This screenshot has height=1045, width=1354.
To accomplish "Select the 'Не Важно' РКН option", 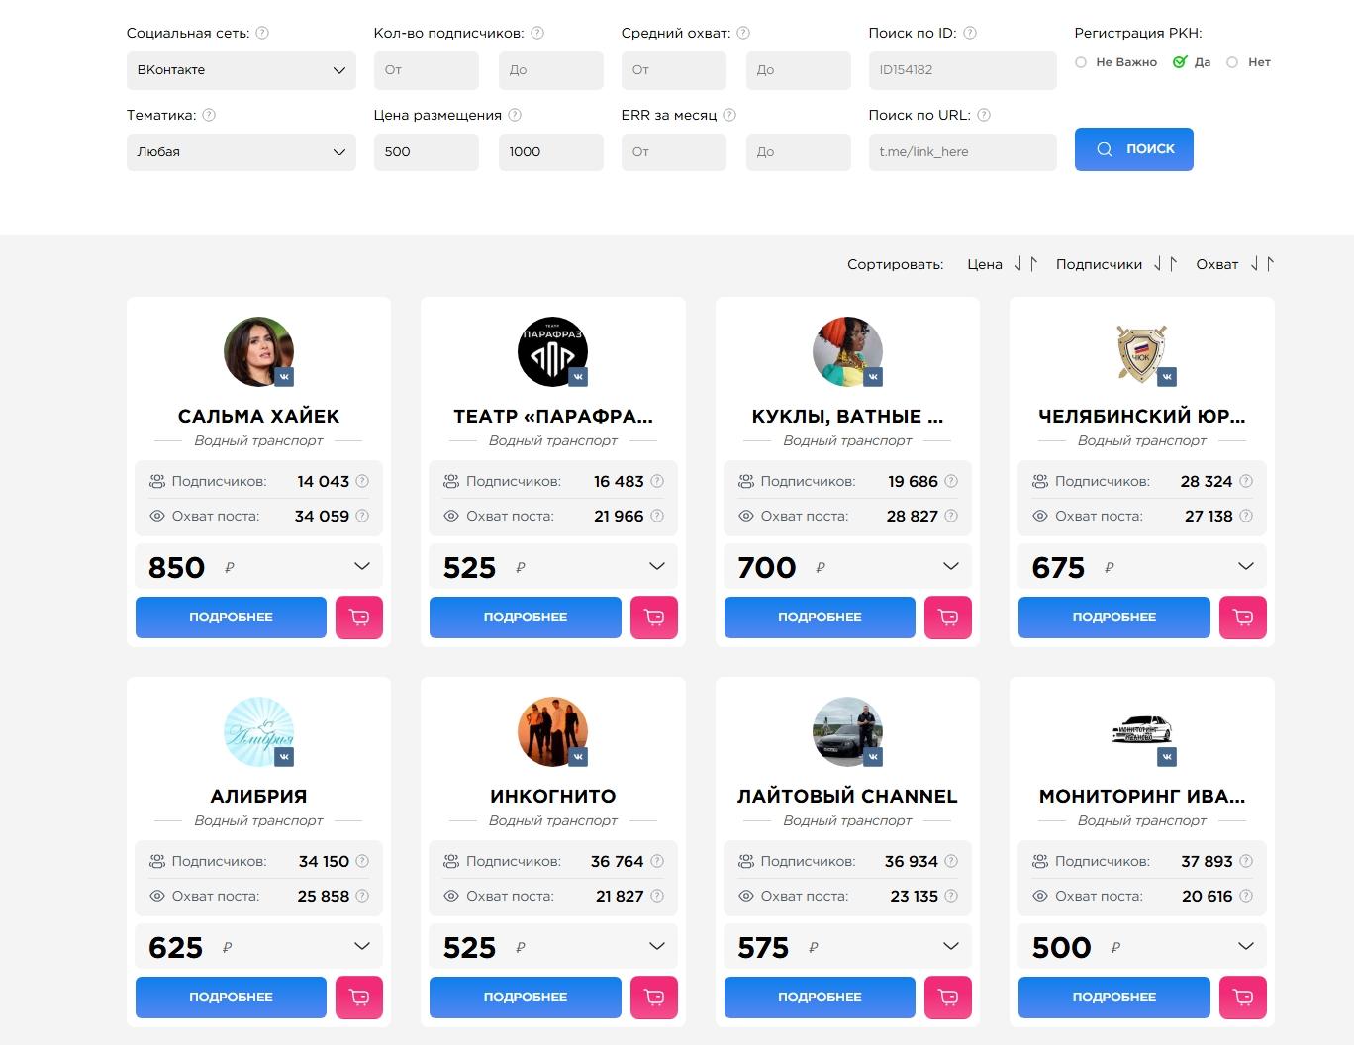I will point(1081,62).
